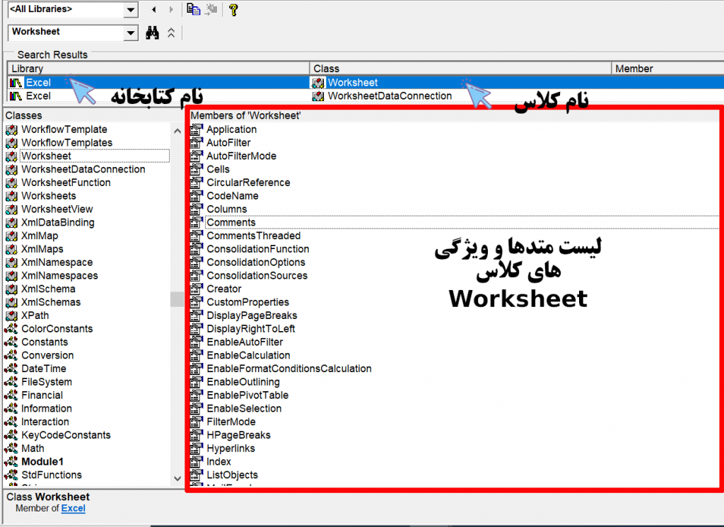Viewport: 724px width, 527px height.
Task: Select WorksheetDataConnection in Classes list
Action: tap(83, 170)
